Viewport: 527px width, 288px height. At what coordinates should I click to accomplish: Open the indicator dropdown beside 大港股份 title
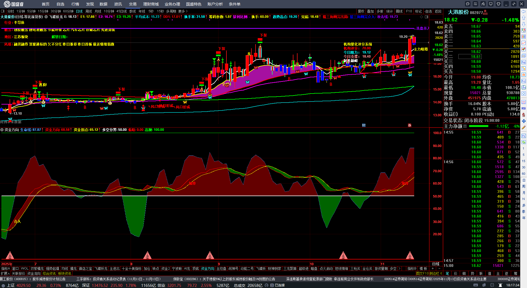pyautogui.click(x=46, y=17)
